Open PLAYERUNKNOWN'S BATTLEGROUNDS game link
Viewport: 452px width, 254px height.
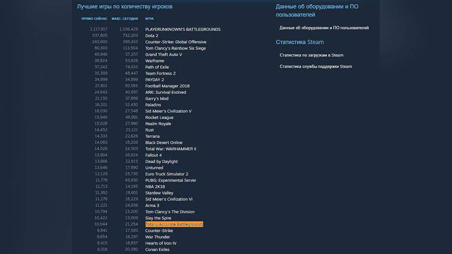click(x=183, y=29)
